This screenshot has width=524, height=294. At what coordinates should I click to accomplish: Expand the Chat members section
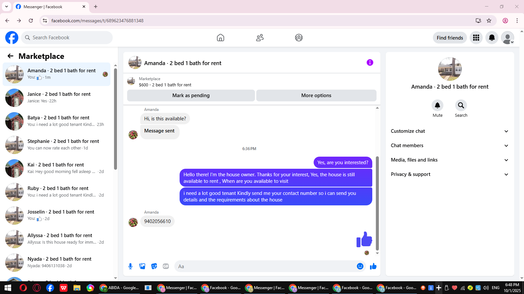(x=450, y=146)
